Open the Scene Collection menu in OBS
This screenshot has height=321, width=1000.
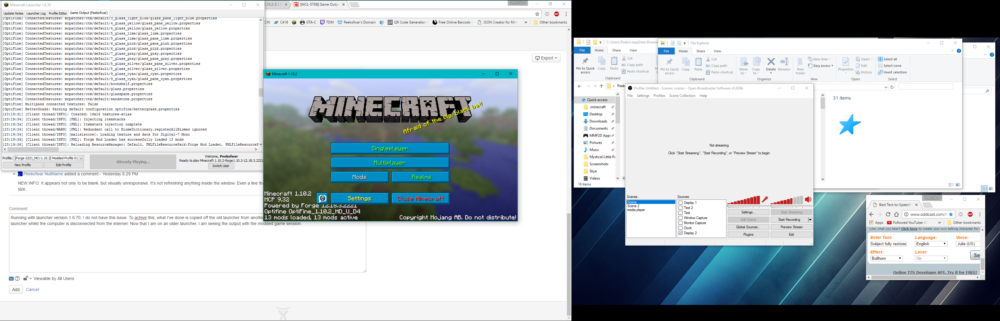click(x=682, y=96)
